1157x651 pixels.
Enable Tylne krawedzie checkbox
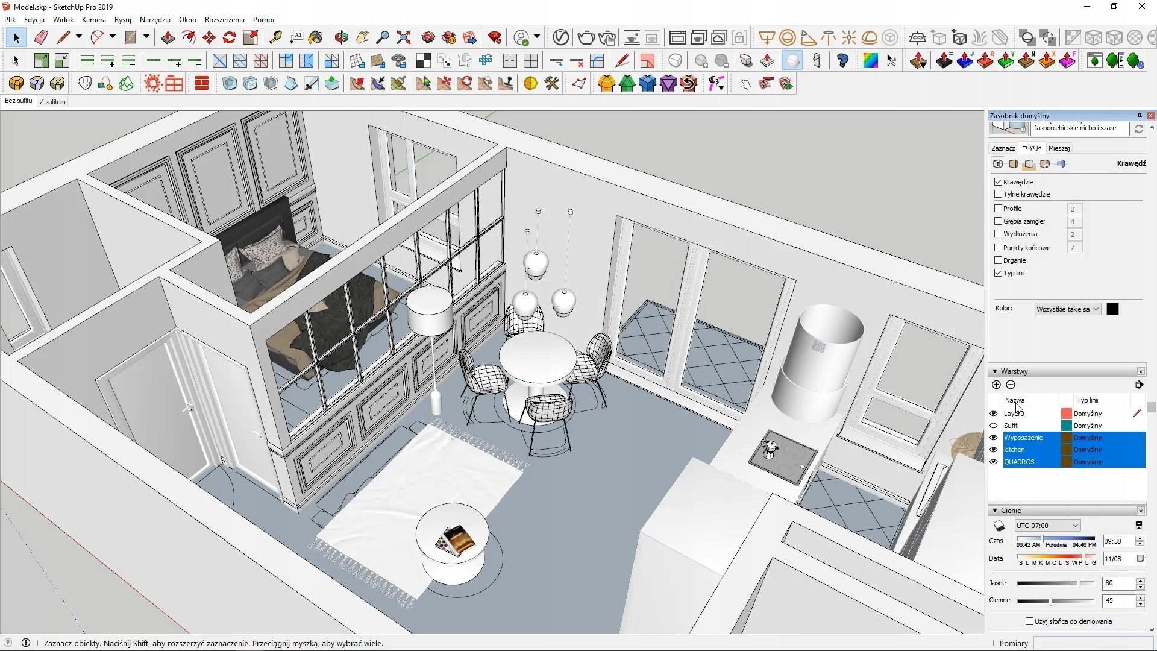998,194
